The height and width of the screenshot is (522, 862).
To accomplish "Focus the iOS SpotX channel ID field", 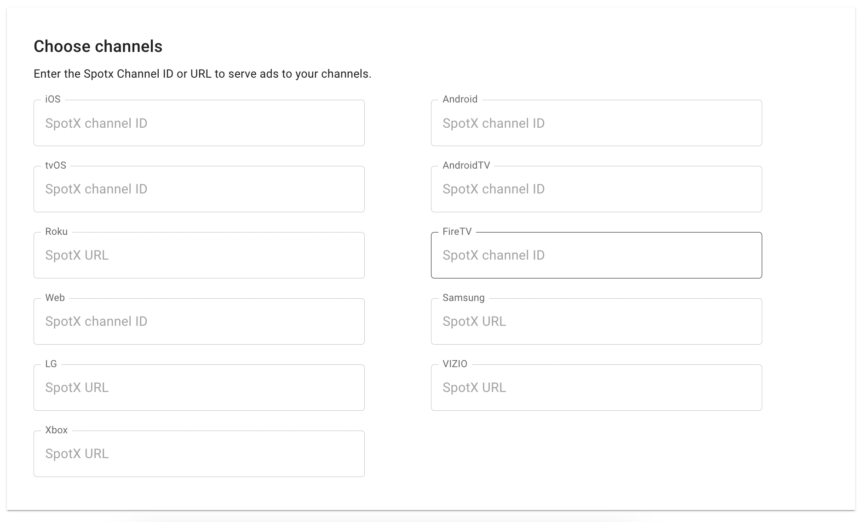I will click(x=199, y=123).
